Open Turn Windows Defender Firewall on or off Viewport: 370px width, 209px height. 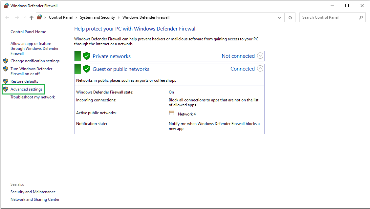[32, 71]
